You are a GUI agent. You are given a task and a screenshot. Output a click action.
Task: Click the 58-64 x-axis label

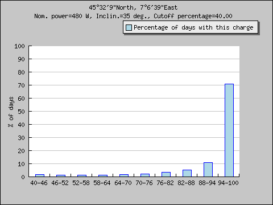102,183
